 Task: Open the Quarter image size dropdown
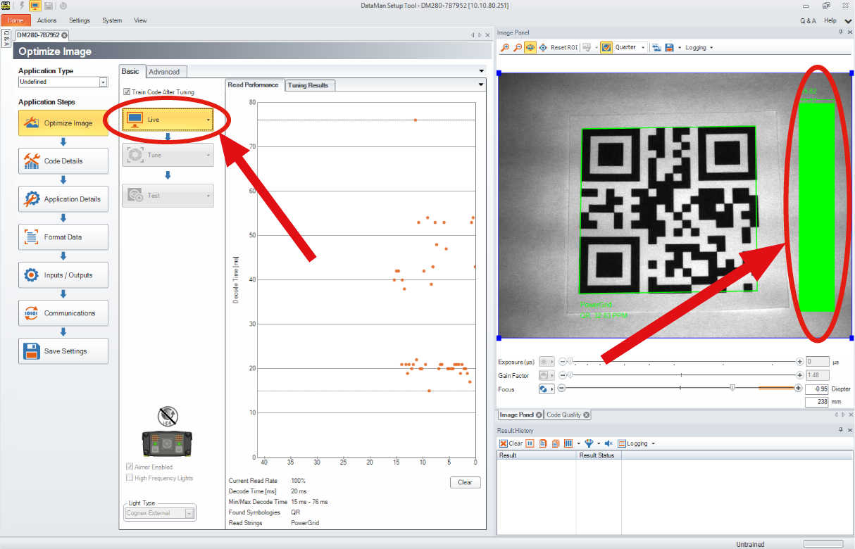point(643,47)
